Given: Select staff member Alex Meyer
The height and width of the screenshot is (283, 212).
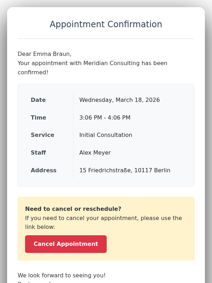Looking at the screenshot, I should click(x=95, y=152).
